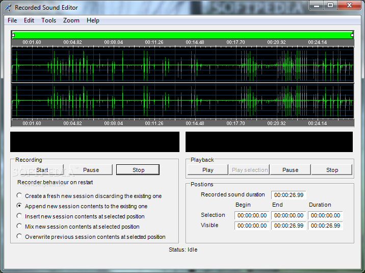Viewport: 365px width, 273px height.
Task: Open the Edit menu
Action: 29,20
